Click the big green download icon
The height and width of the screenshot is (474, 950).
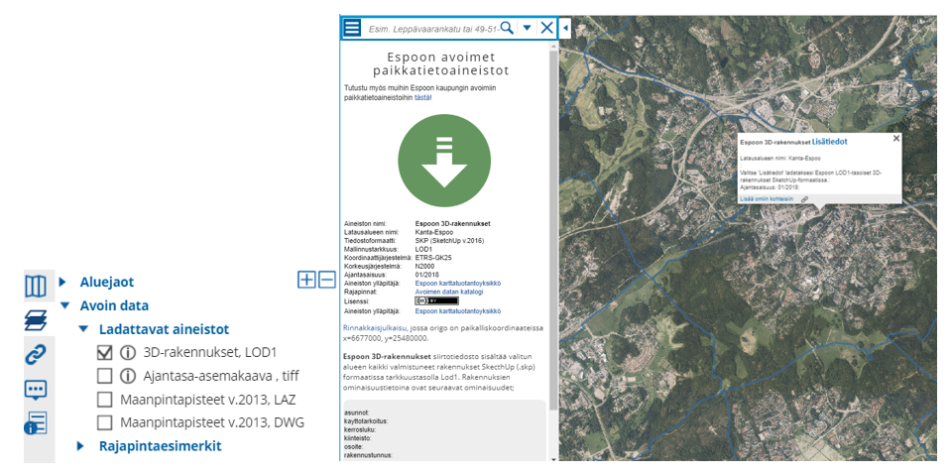click(x=444, y=160)
